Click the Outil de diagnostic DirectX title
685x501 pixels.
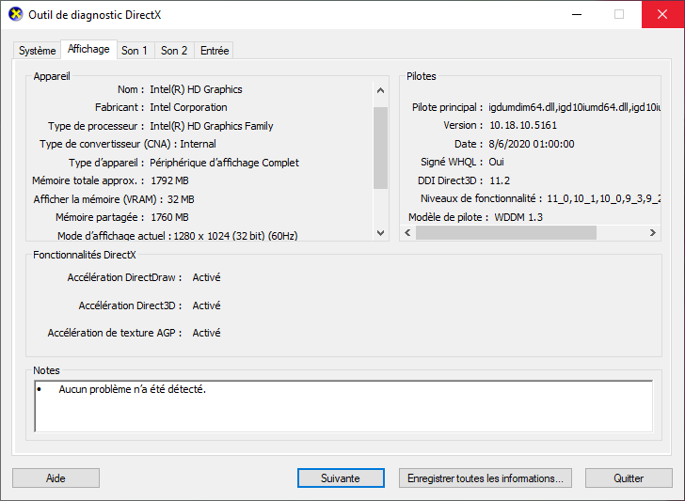coord(95,15)
